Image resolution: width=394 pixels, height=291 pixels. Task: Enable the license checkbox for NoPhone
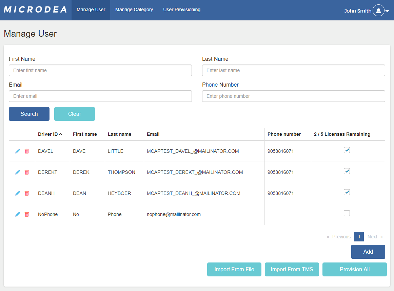[347, 213]
